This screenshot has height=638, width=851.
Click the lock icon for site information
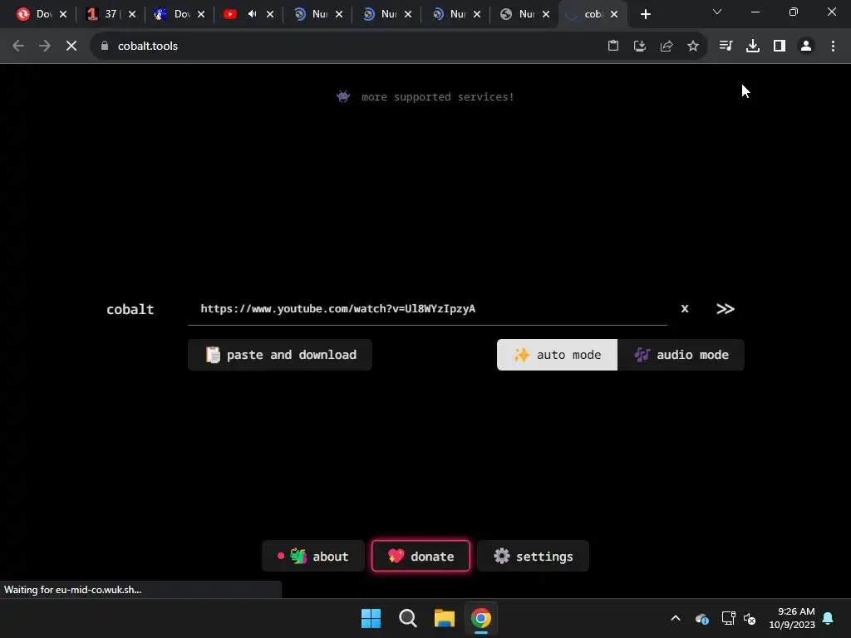point(105,47)
